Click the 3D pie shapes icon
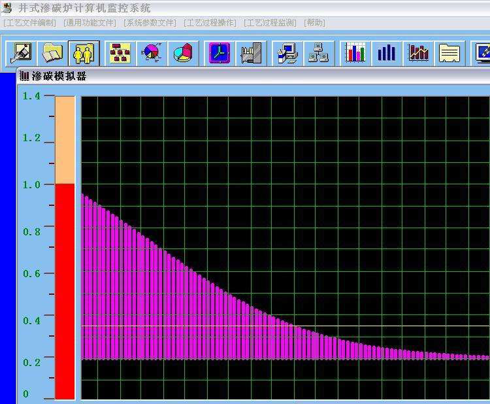Image resolution: width=490 pixels, height=404 pixels. [184, 53]
